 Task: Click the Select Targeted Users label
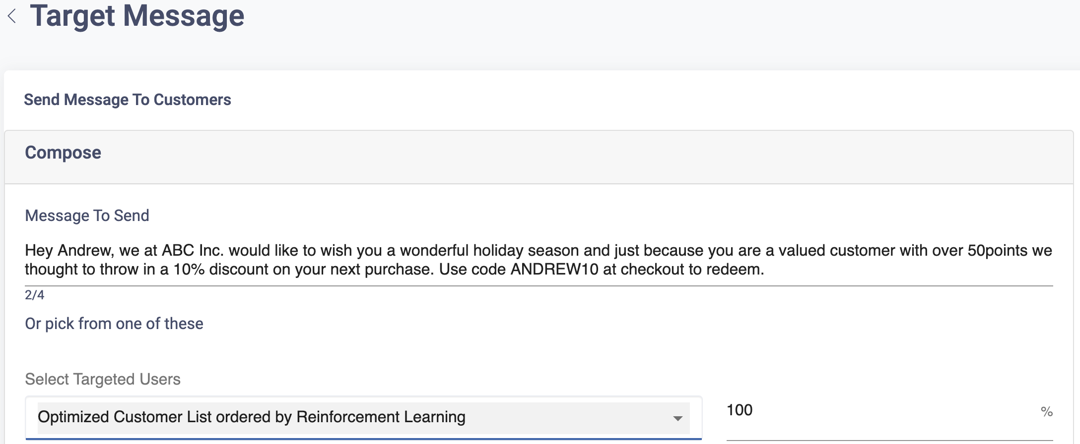103,379
